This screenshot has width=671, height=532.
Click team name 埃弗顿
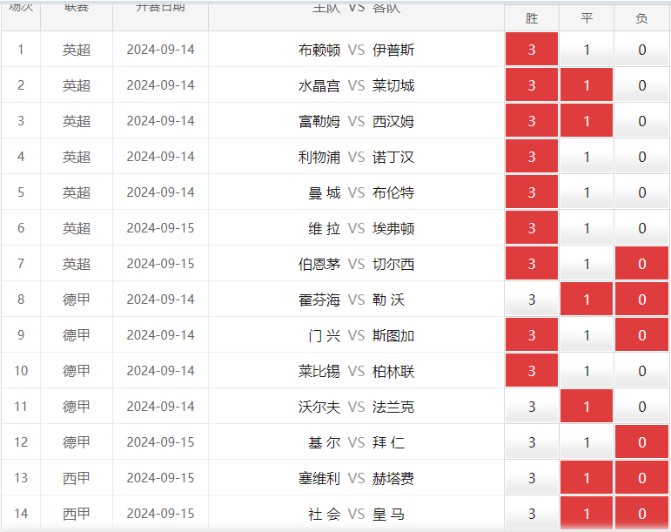tap(393, 228)
